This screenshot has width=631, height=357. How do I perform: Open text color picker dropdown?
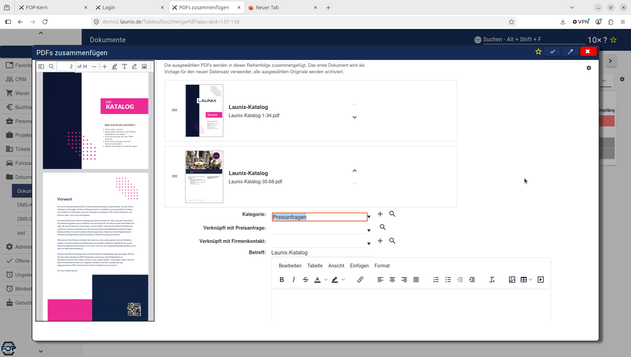[x=326, y=280]
